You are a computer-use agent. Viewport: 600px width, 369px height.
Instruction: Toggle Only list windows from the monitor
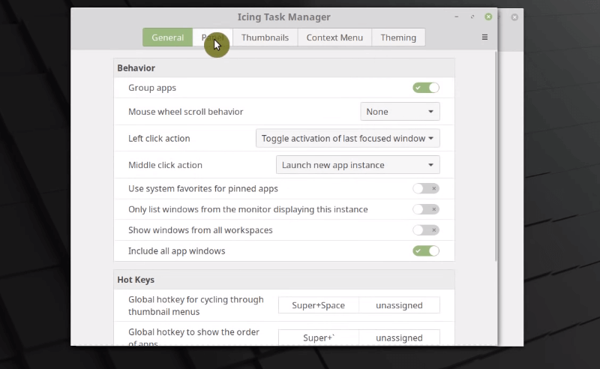click(x=426, y=209)
